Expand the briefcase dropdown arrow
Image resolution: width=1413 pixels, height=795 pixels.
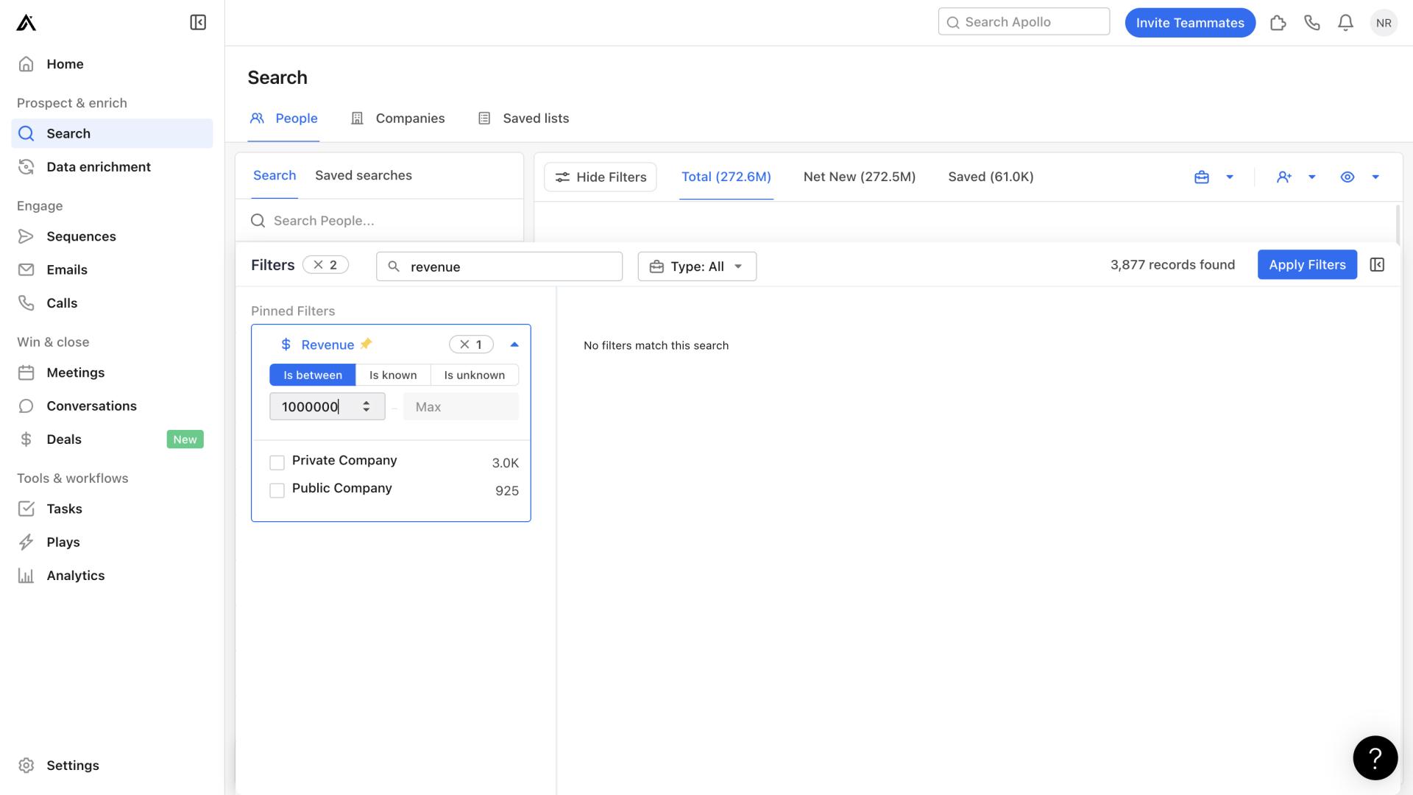(1230, 177)
